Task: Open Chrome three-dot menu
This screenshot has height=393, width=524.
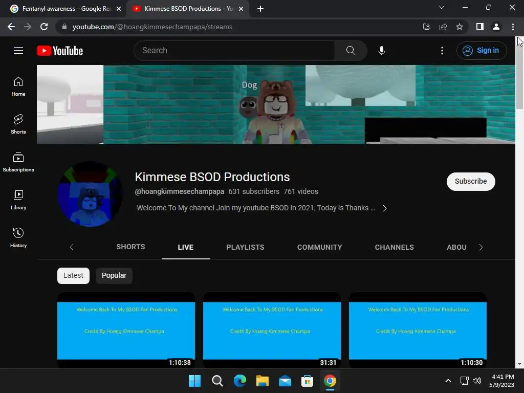Action: click(513, 27)
